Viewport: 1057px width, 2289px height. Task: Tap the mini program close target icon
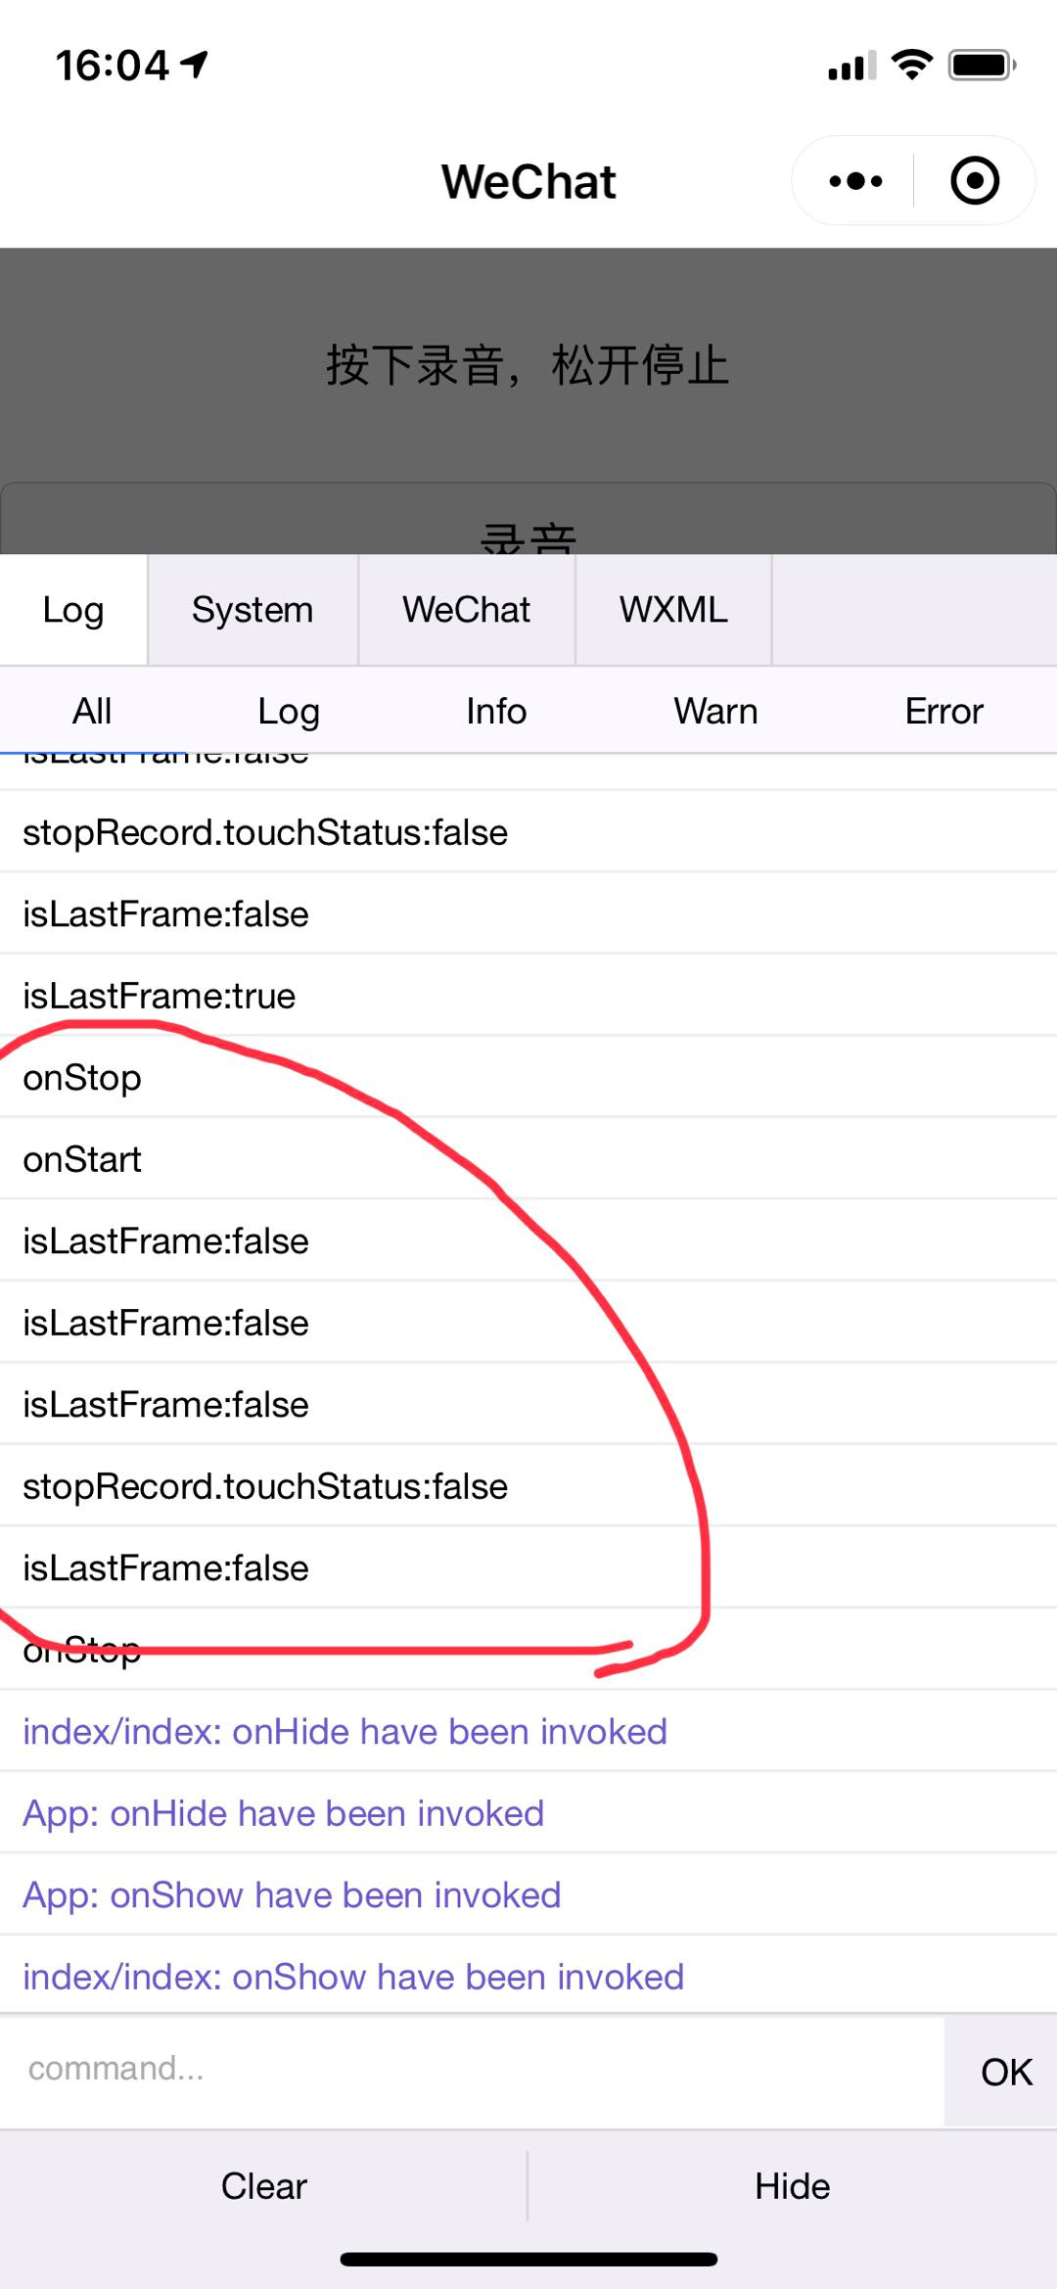[975, 181]
